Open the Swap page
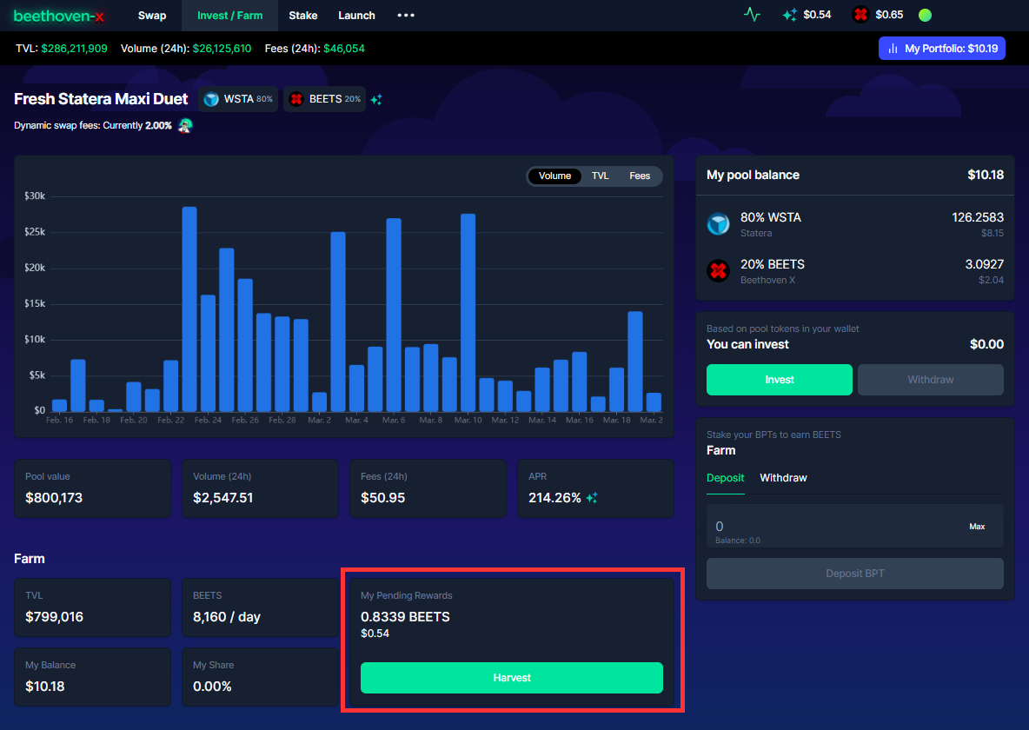This screenshot has height=730, width=1029. click(x=151, y=15)
